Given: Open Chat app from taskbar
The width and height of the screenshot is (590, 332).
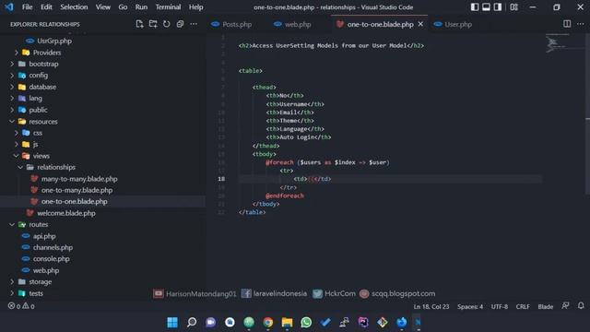Looking at the screenshot, I should (x=211, y=322).
